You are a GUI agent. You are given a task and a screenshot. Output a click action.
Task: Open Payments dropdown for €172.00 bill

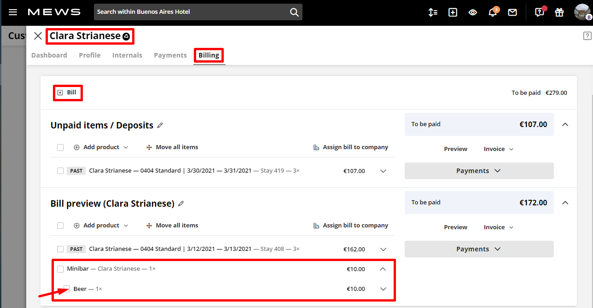coord(479,249)
